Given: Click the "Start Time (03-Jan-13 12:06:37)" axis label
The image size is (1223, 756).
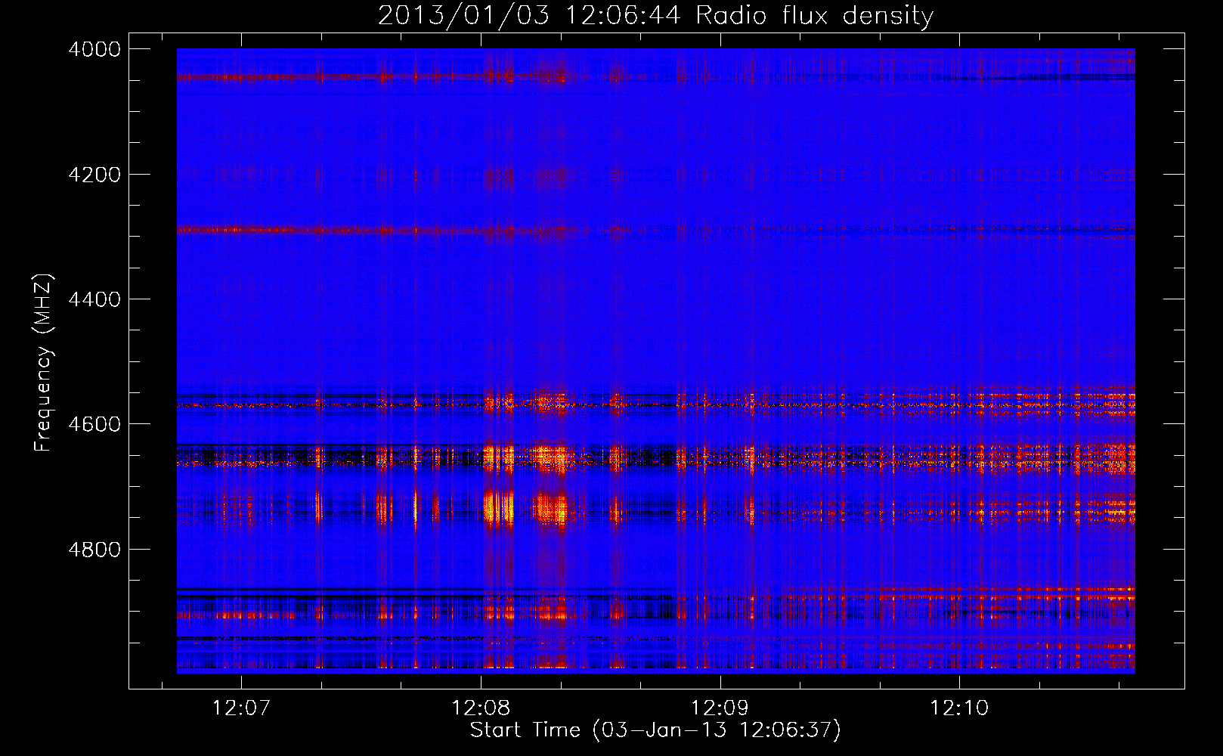Looking at the screenshot, I should pos(655,730).
